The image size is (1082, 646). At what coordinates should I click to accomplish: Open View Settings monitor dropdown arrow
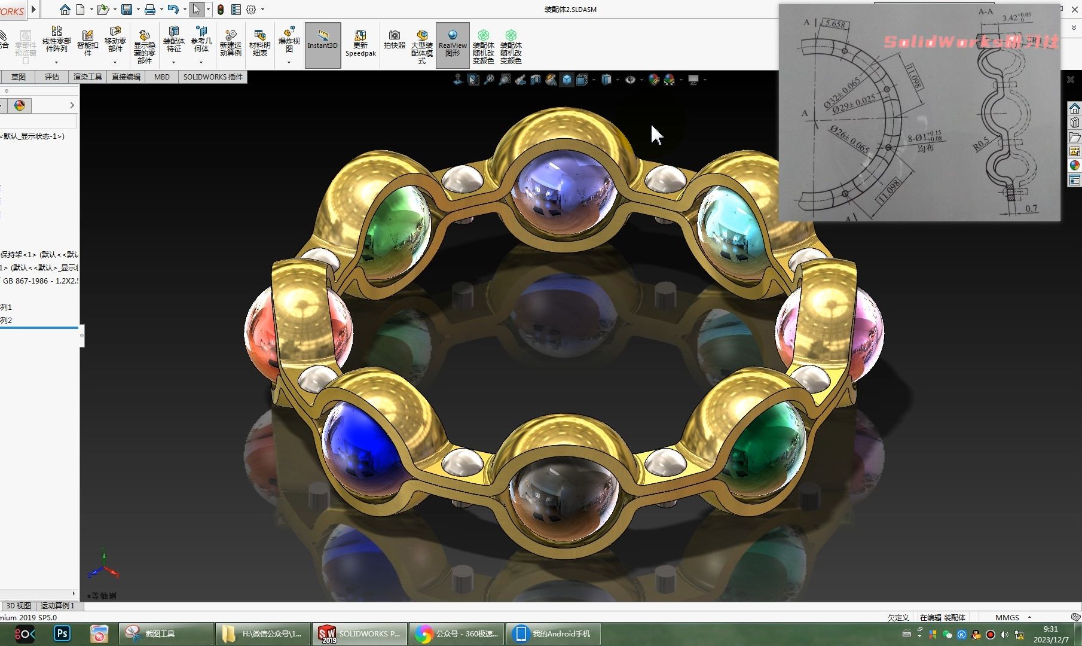[x=705, y=80]
